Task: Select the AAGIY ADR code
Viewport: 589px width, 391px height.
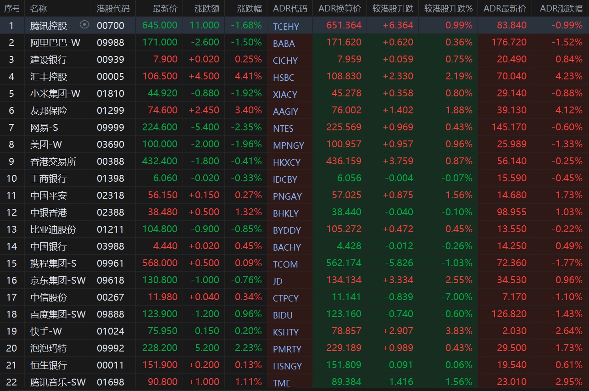Action: (285, 112)
